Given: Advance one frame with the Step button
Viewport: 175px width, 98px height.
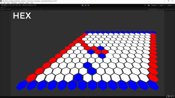Looking at the screenshot, I should tap(88, 5).
